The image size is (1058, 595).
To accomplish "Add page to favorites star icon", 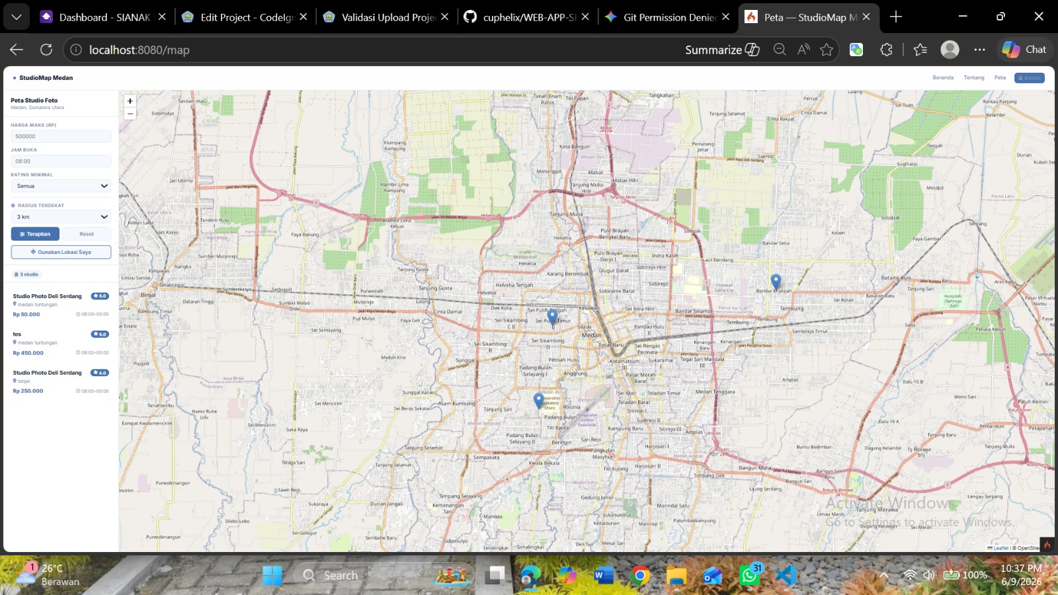I will click(x=827, y=50).
